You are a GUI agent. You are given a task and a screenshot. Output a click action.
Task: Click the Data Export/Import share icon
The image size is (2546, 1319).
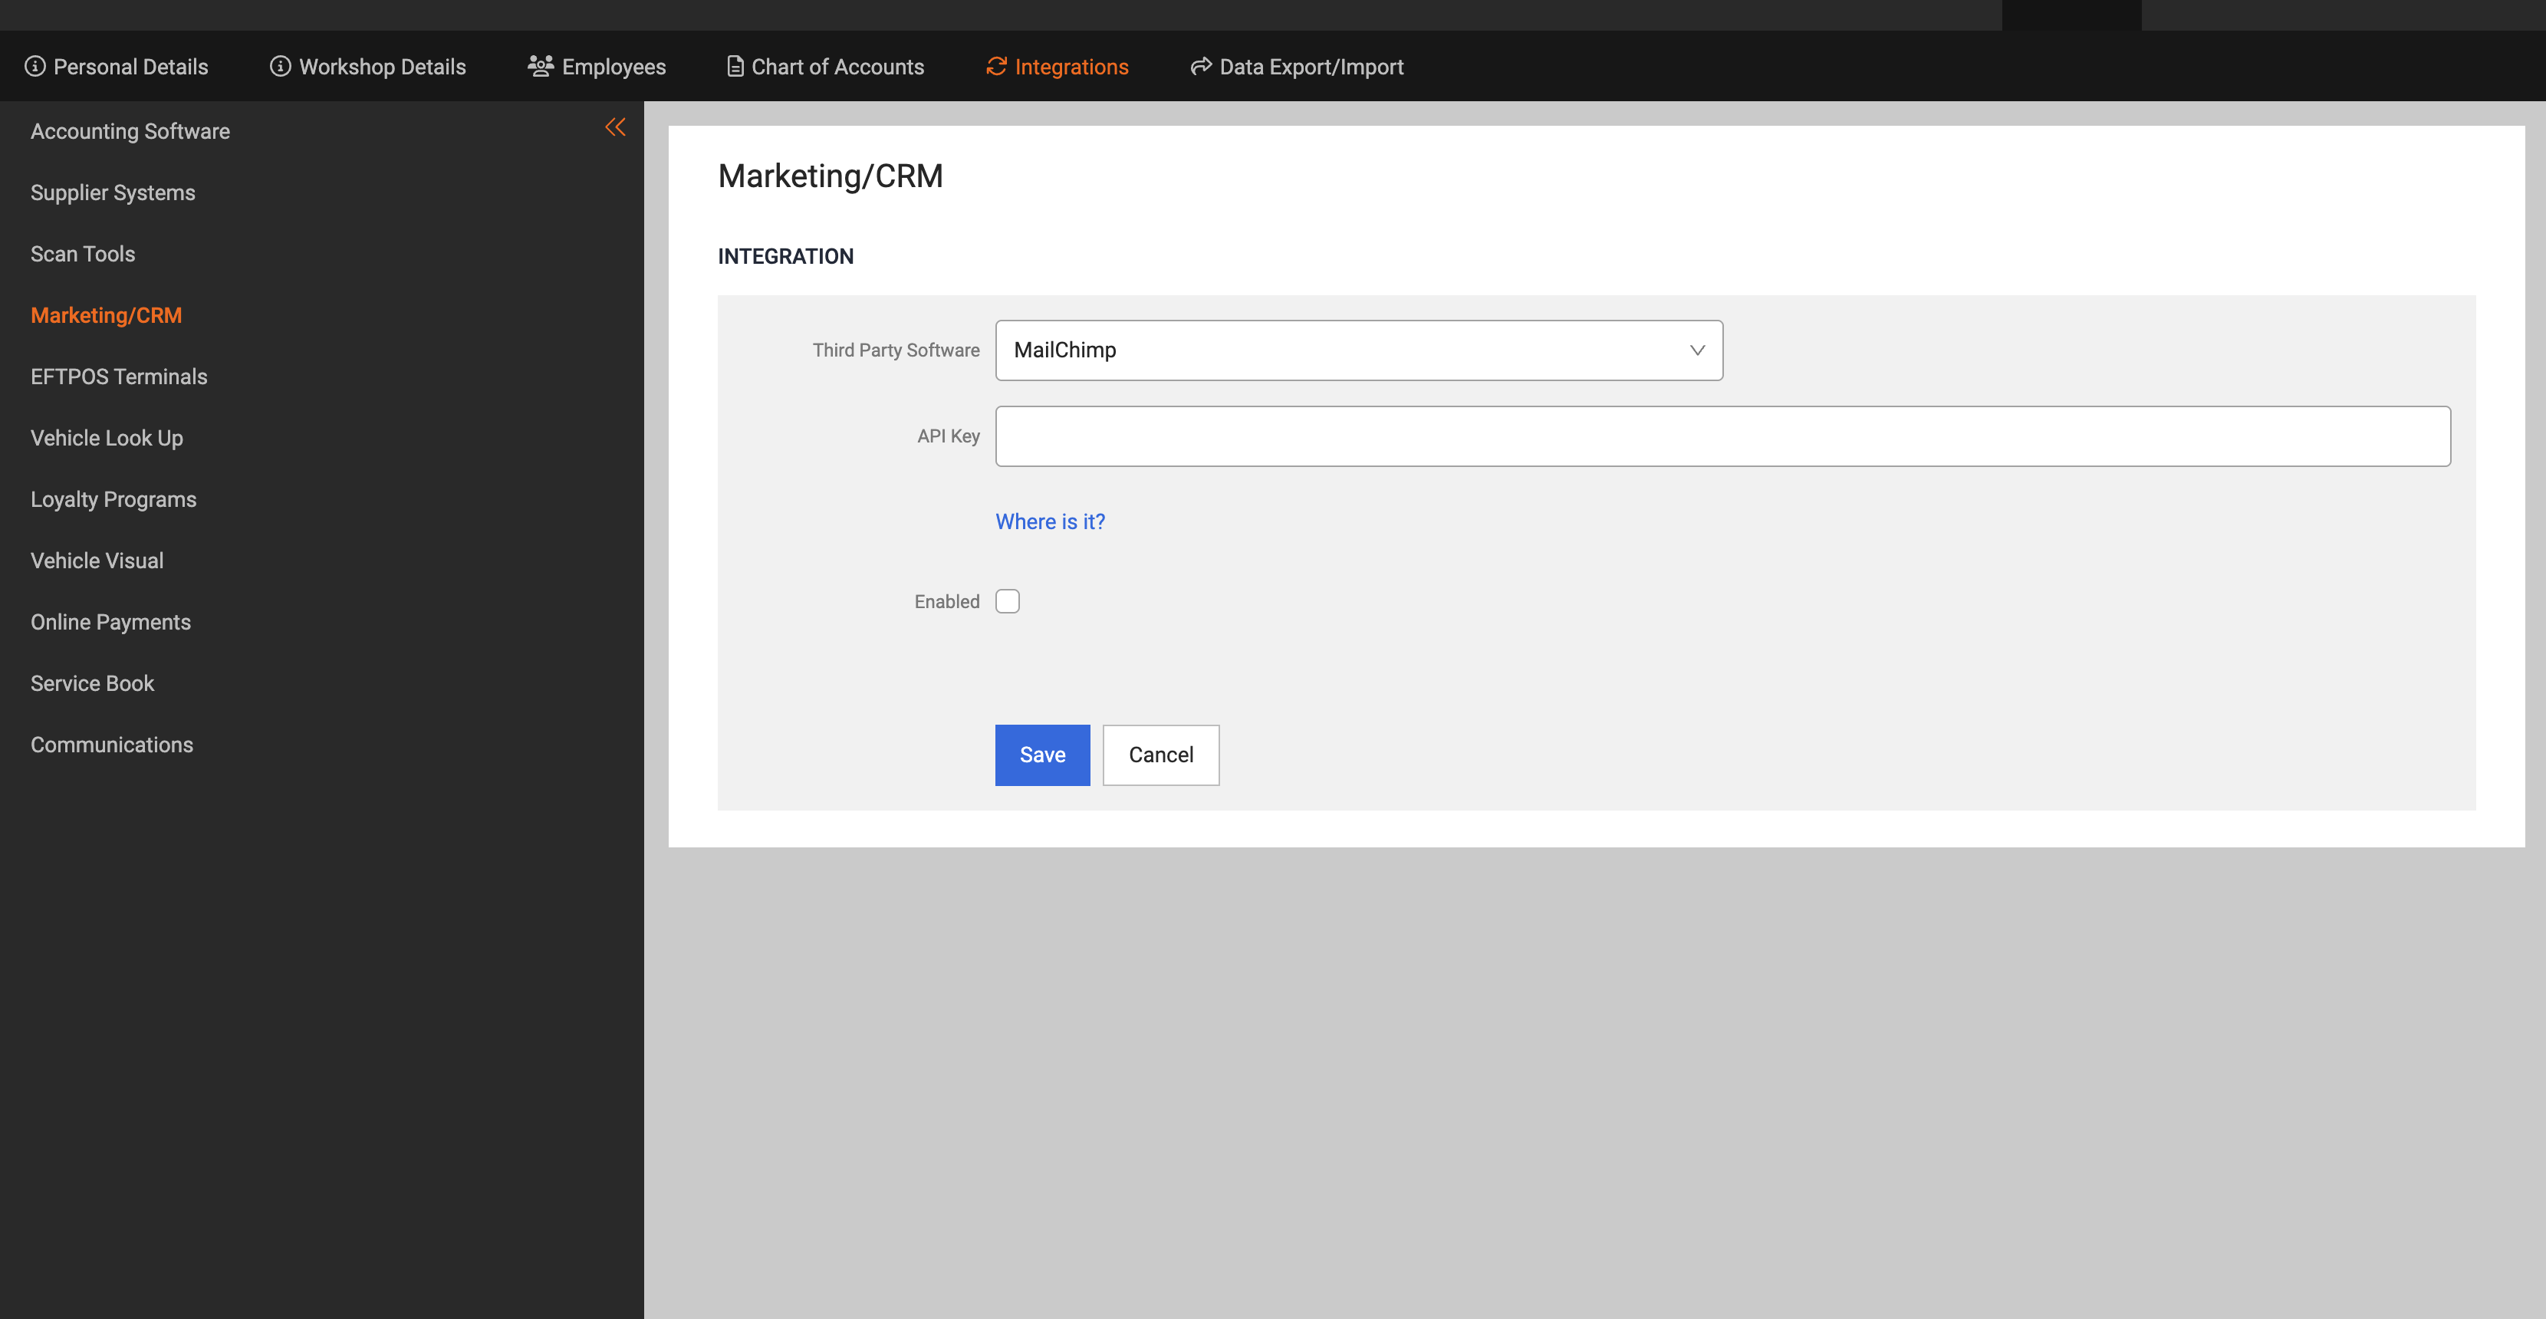point(1201,66)
